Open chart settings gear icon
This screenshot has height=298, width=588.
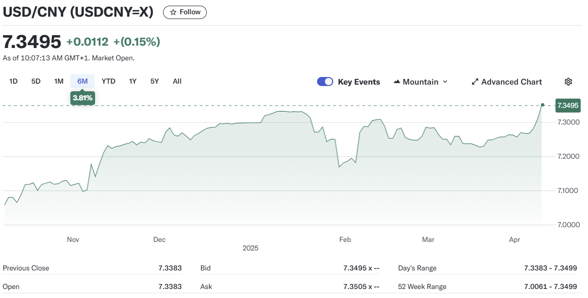point(568,82)
